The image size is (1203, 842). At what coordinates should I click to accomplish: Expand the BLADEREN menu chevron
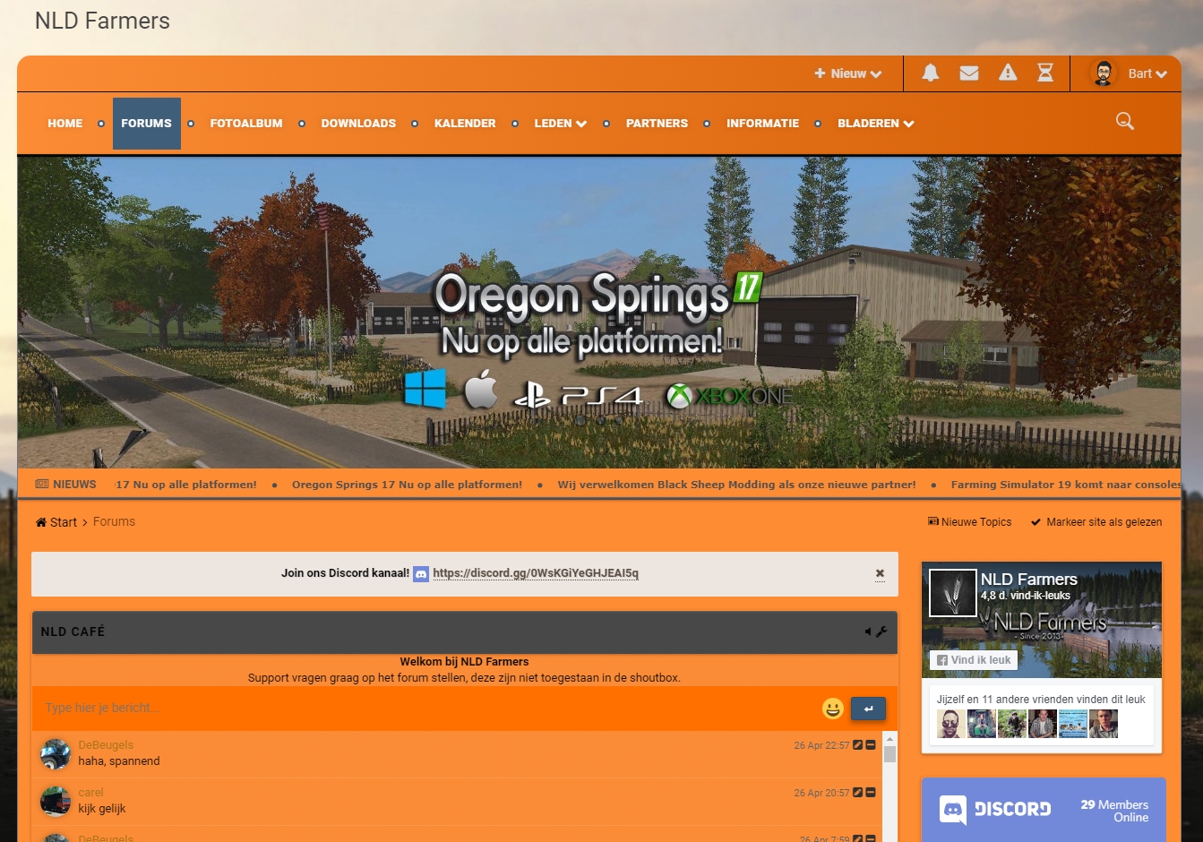[x=908, y=124]
